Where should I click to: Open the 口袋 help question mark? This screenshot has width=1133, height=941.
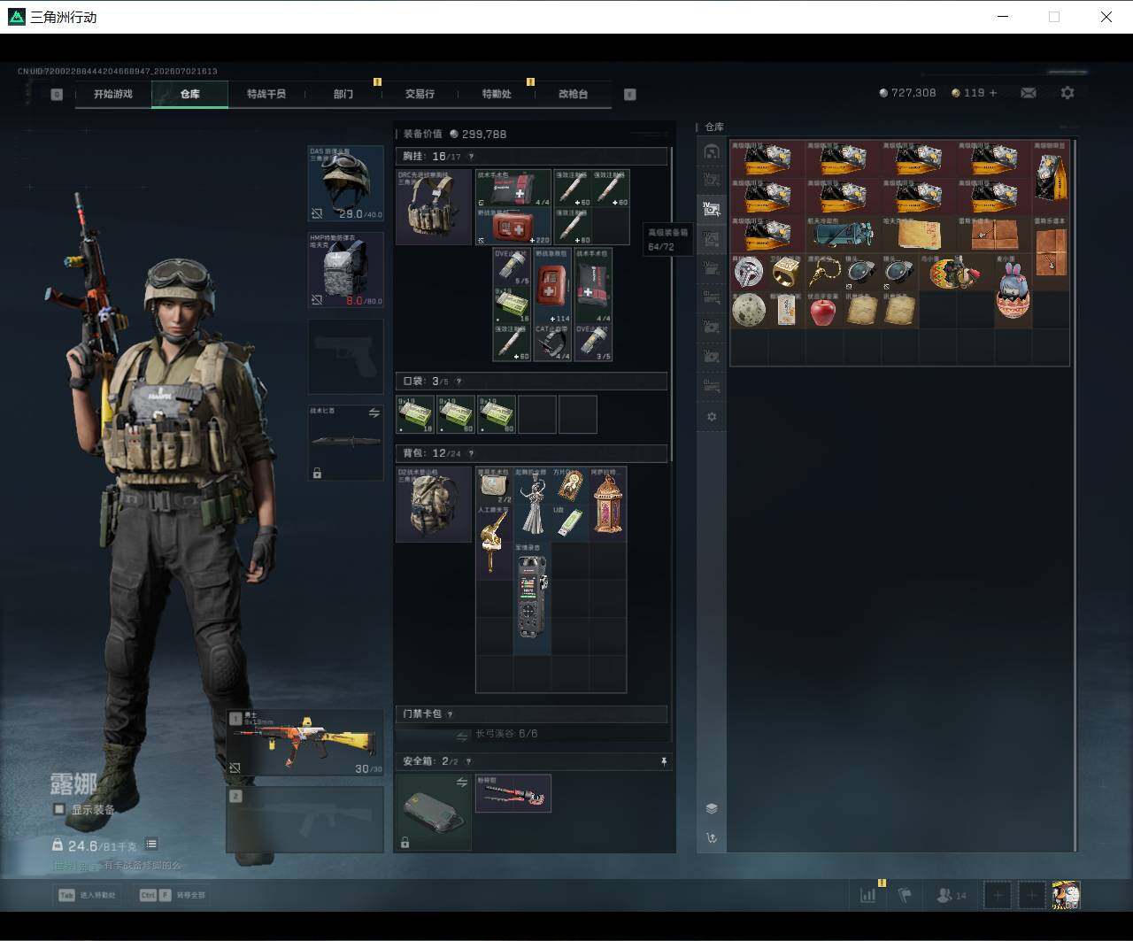pyautogui.click(x=458, y=382)
